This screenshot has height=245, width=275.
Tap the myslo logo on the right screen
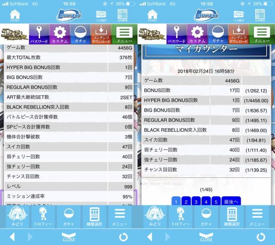click(206, 16)
